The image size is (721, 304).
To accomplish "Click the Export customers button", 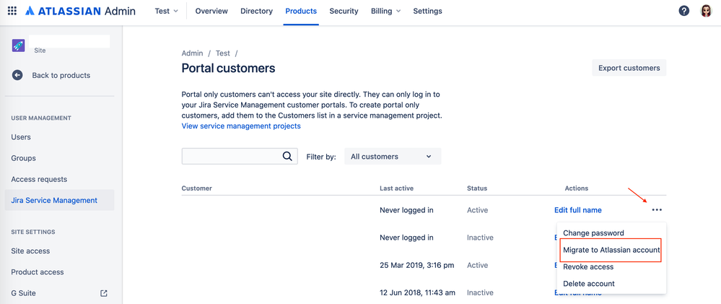I will (x=629, y=68).
